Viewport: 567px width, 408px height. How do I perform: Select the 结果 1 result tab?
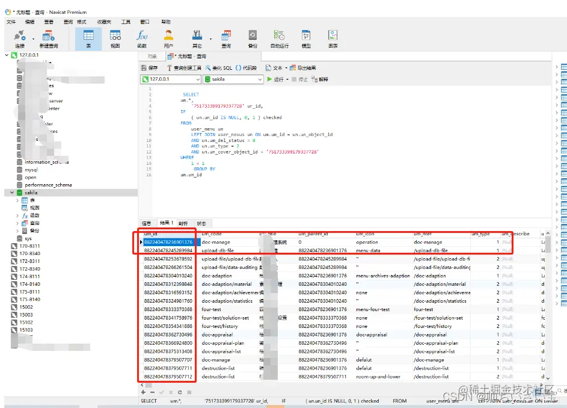point(167,223)
